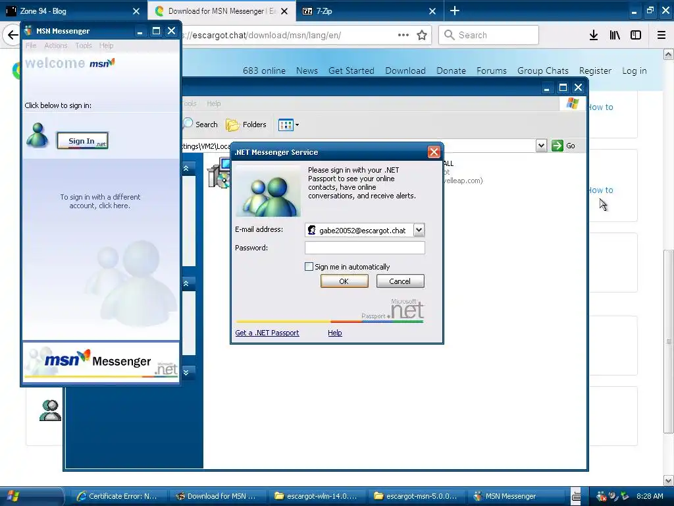Click OK in the sign-in dialog
Viewport: 674px width, 506px height.
pyautogui.click(x=344, y=281)
